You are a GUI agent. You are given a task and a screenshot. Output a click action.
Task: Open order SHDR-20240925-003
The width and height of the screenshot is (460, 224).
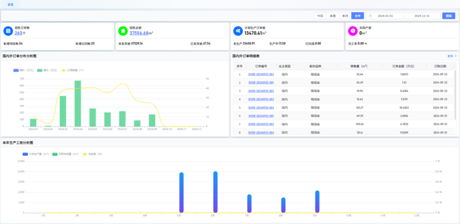pyautogui.click(x=261, y=99)
